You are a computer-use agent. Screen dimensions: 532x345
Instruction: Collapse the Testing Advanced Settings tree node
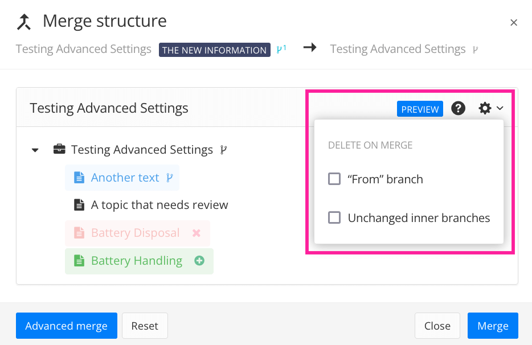pyautogui.click(x=35, y=150)
